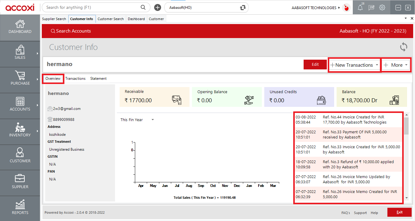Switch to the Dashboard tab

click(x=136, y=19)
